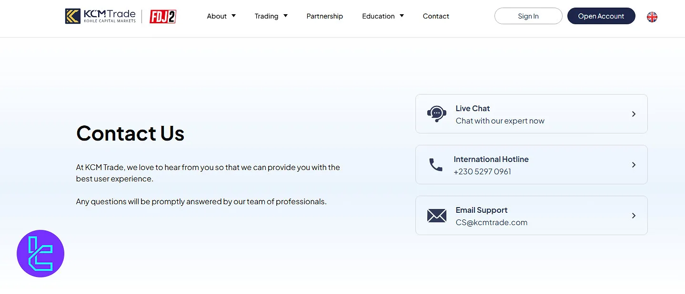685x294 pixels.
Task: Click the phone handset icon
Action: click(435, 165)
